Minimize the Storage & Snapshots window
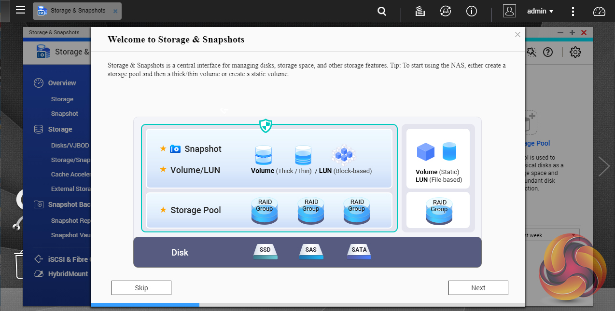The width and height of the screenshot is (615, 311). click(560, 33)
